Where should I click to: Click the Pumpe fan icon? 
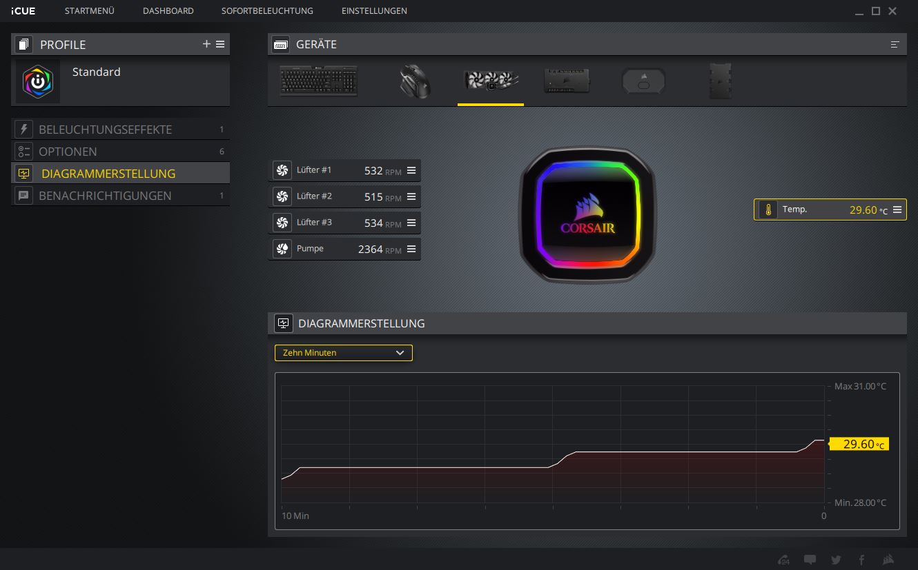[x=282, y=249]
